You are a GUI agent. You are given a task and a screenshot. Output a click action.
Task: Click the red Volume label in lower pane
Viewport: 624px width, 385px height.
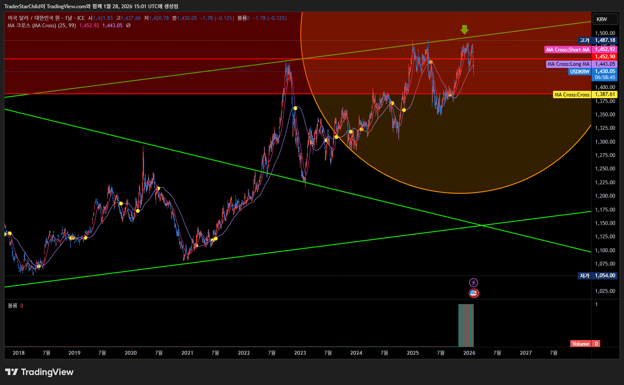tap(580, 344)
